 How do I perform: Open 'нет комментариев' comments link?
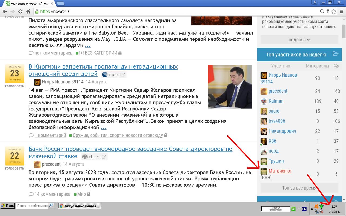pos(53,53)
